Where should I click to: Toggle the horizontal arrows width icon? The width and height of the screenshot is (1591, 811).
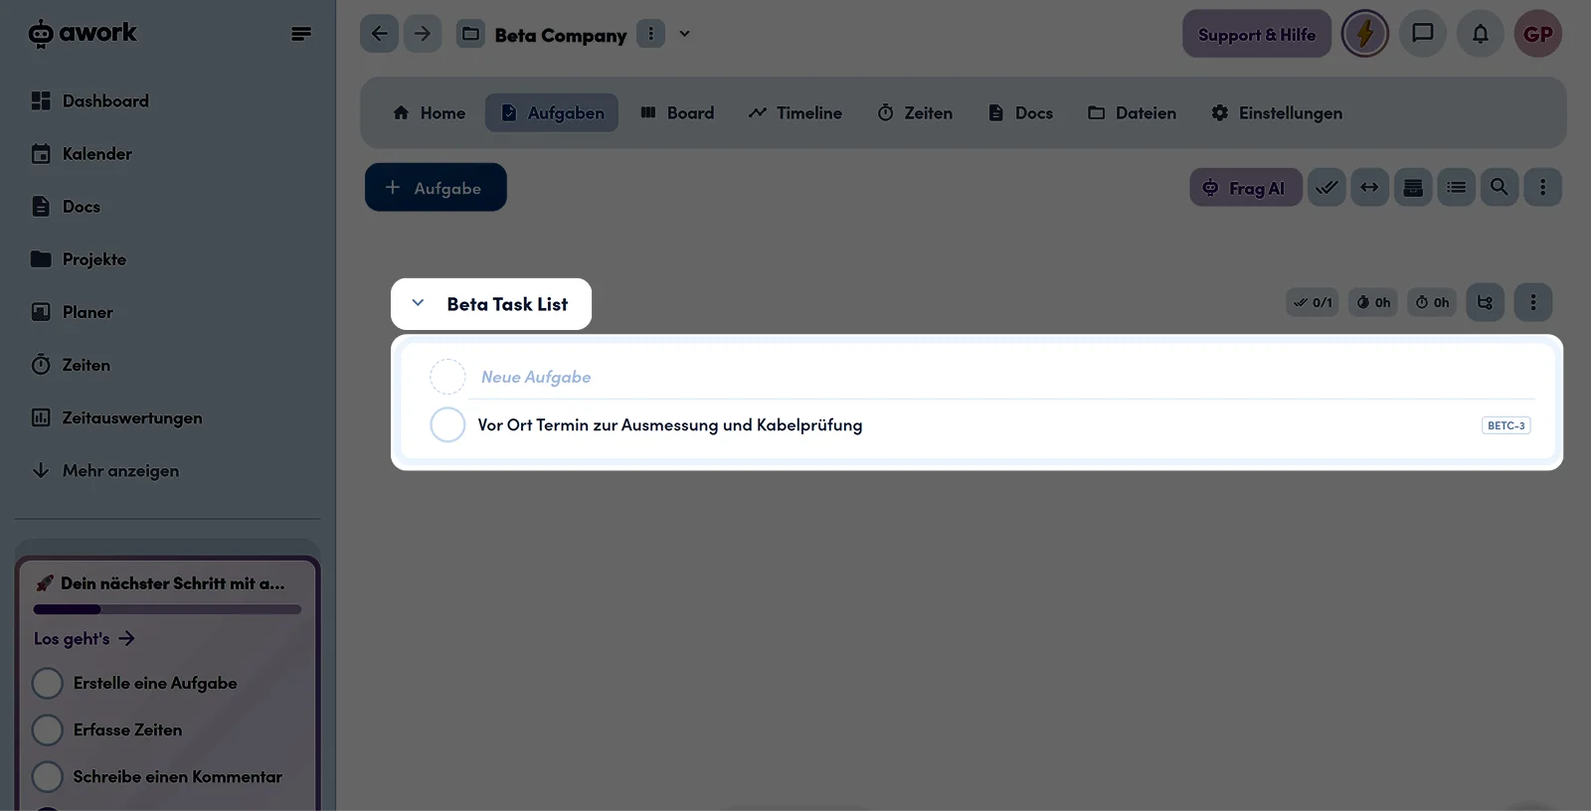tap(1369, 187)
